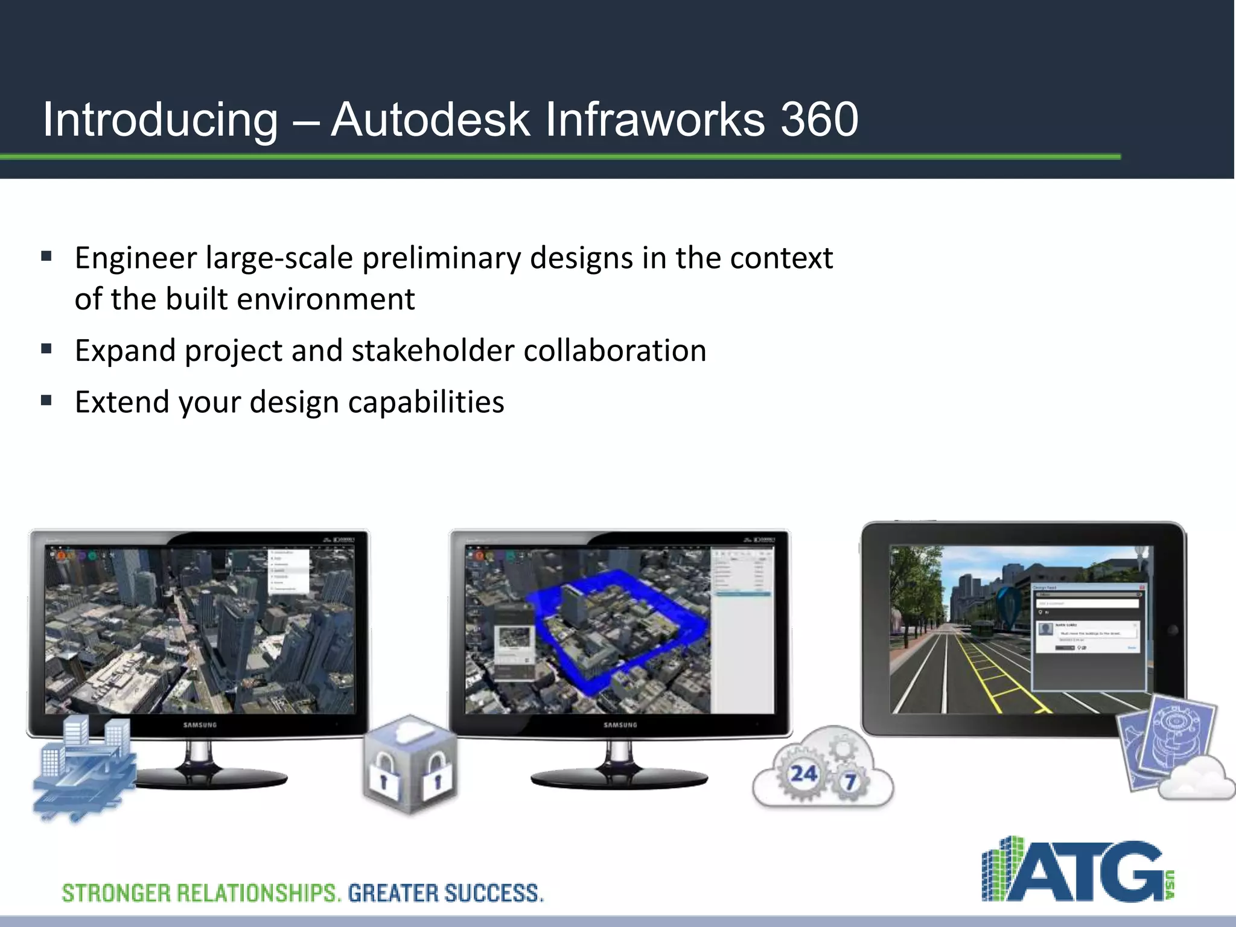Open the dropdown below the feed comment
The image size is (1236, 927).
[1065, 648]
